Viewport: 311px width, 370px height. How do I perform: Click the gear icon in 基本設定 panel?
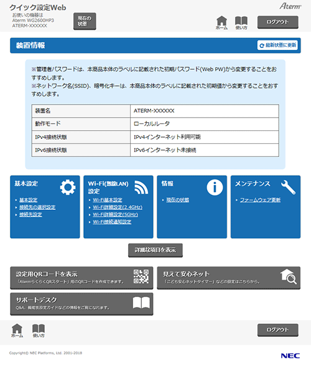(x=68, y=187)
